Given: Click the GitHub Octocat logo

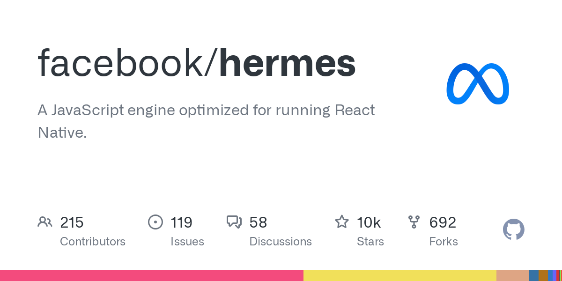Looking at the screenshot, I should click(x=513, y=230).
